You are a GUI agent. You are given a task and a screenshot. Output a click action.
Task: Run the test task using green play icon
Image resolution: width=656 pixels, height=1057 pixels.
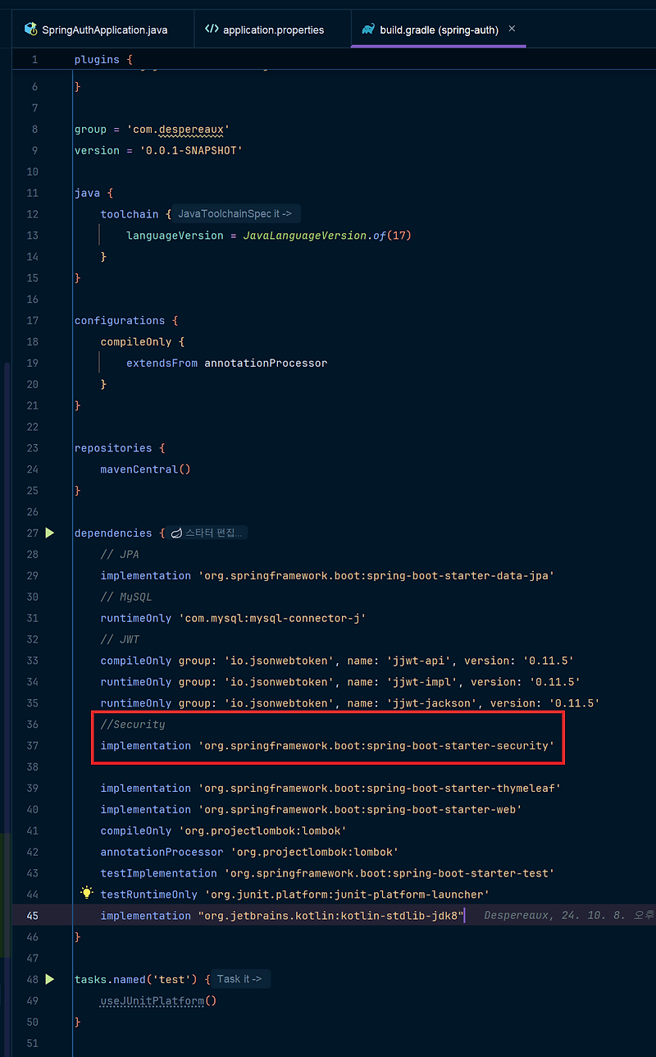coord(49,979)
